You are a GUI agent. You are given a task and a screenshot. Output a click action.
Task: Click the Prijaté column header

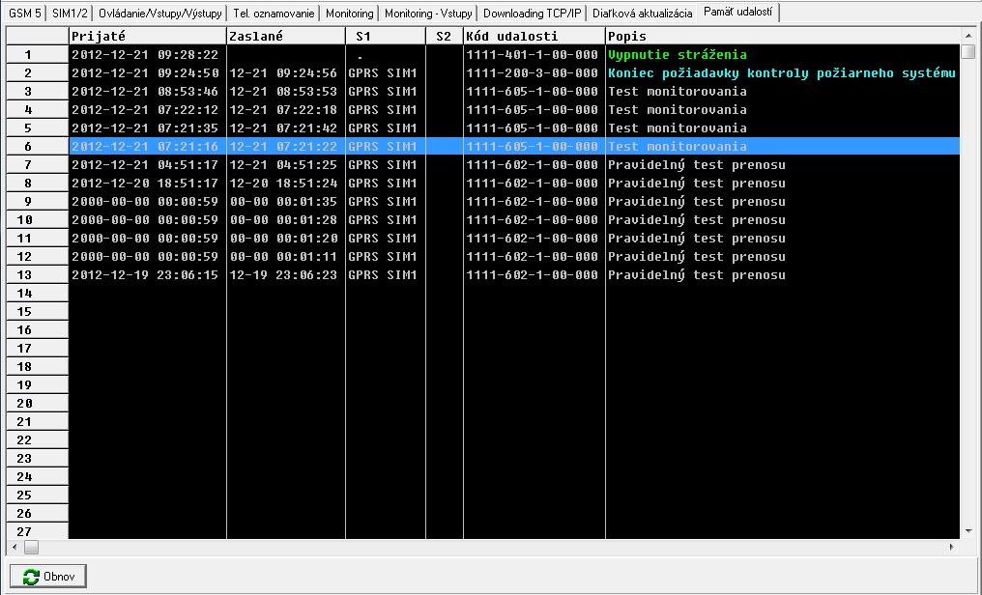[147, 37]
